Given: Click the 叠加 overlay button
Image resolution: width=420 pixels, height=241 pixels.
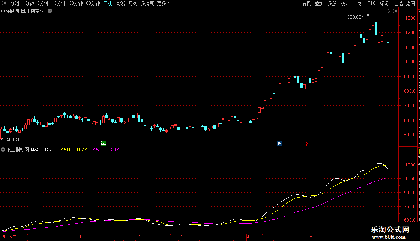Looking at the screenshot, I should tap(319, 3).
